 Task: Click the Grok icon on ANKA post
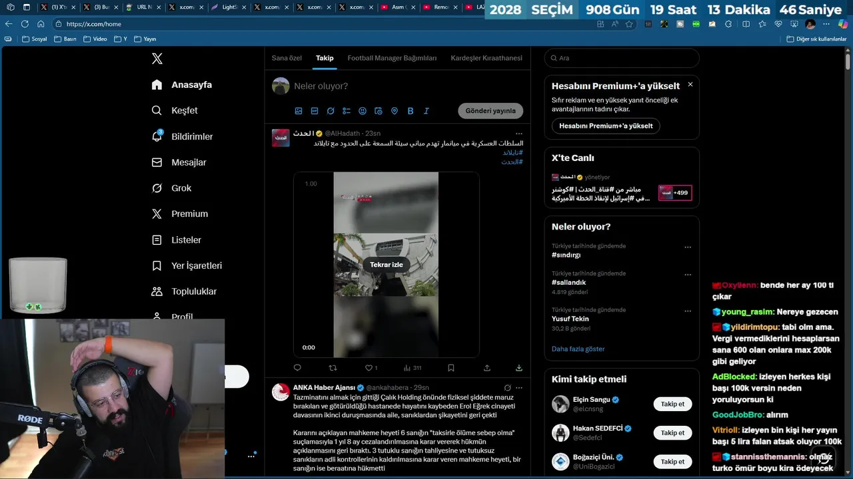tap(507, 388)
